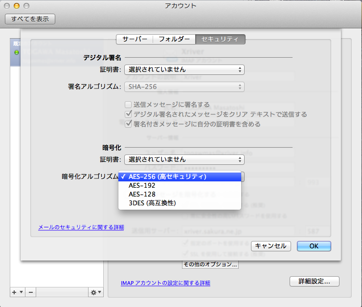Viewport: 362px width, 307px height.
Task: Open the encryption certificate dropdown
Action: click(x=184, y=159)
